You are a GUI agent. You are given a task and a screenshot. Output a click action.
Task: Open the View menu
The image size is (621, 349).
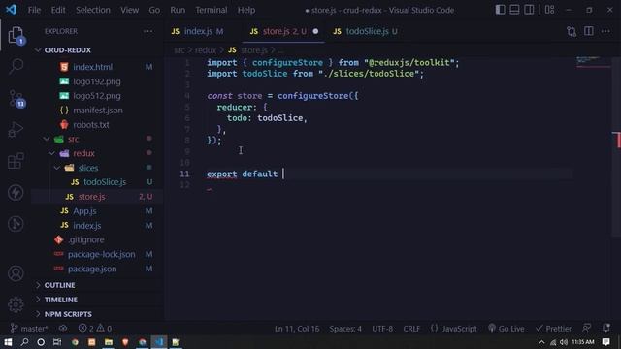coord(129,10)
